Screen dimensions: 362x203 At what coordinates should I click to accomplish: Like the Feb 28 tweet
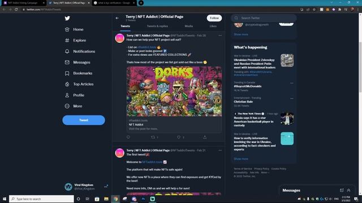179,137
